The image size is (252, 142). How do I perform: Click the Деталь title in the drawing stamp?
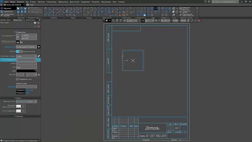(152, 128)
